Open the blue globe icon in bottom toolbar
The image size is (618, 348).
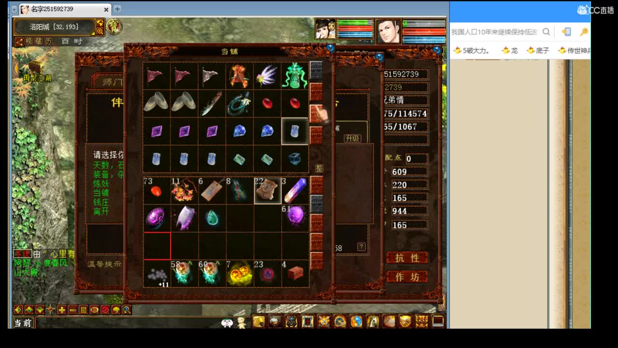356,321
